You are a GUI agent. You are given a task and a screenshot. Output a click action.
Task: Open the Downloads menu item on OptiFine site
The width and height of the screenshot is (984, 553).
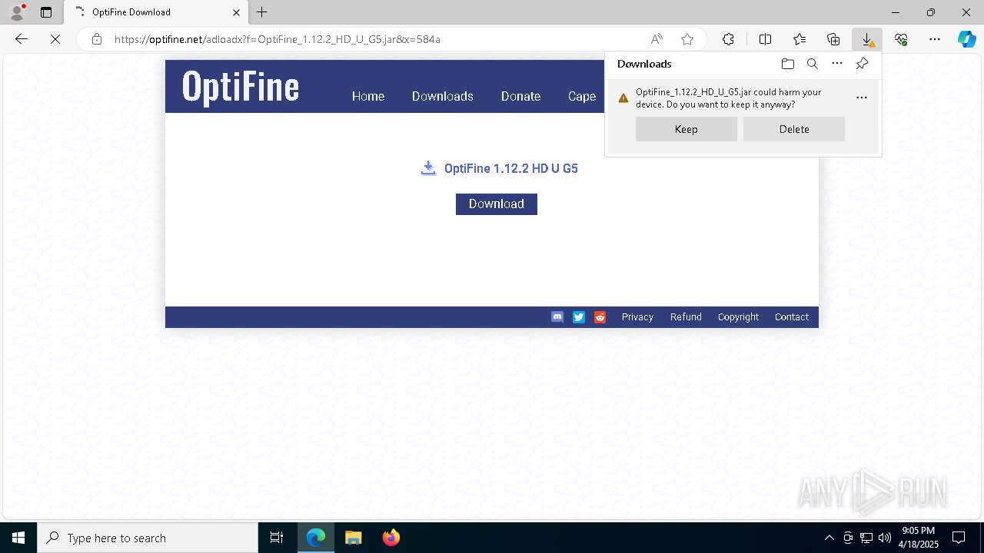tap(443, 96)
